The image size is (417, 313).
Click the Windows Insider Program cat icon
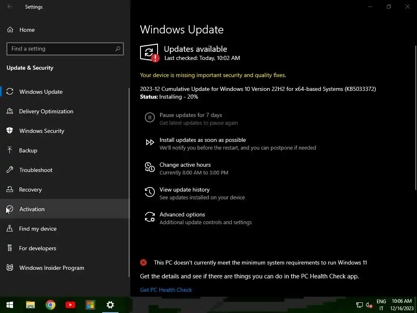10,268
